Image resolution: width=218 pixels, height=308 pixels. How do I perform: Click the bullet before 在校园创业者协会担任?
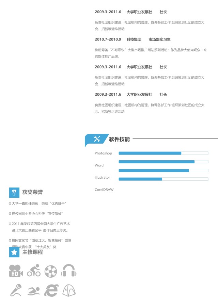10,214
